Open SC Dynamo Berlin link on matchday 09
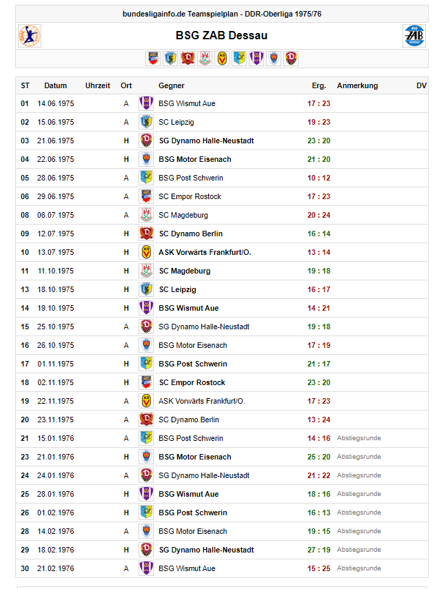The height and width of the screenshot is (589, 448). coord(191,234)
